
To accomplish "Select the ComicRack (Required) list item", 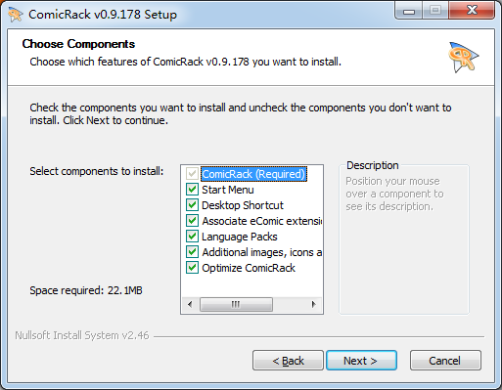I will [253, 174].
